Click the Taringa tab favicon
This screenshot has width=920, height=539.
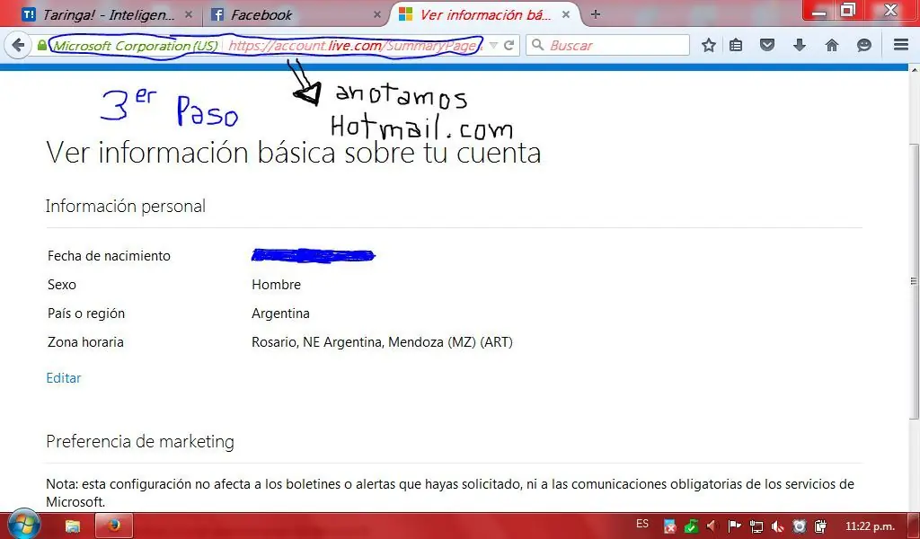28,14
